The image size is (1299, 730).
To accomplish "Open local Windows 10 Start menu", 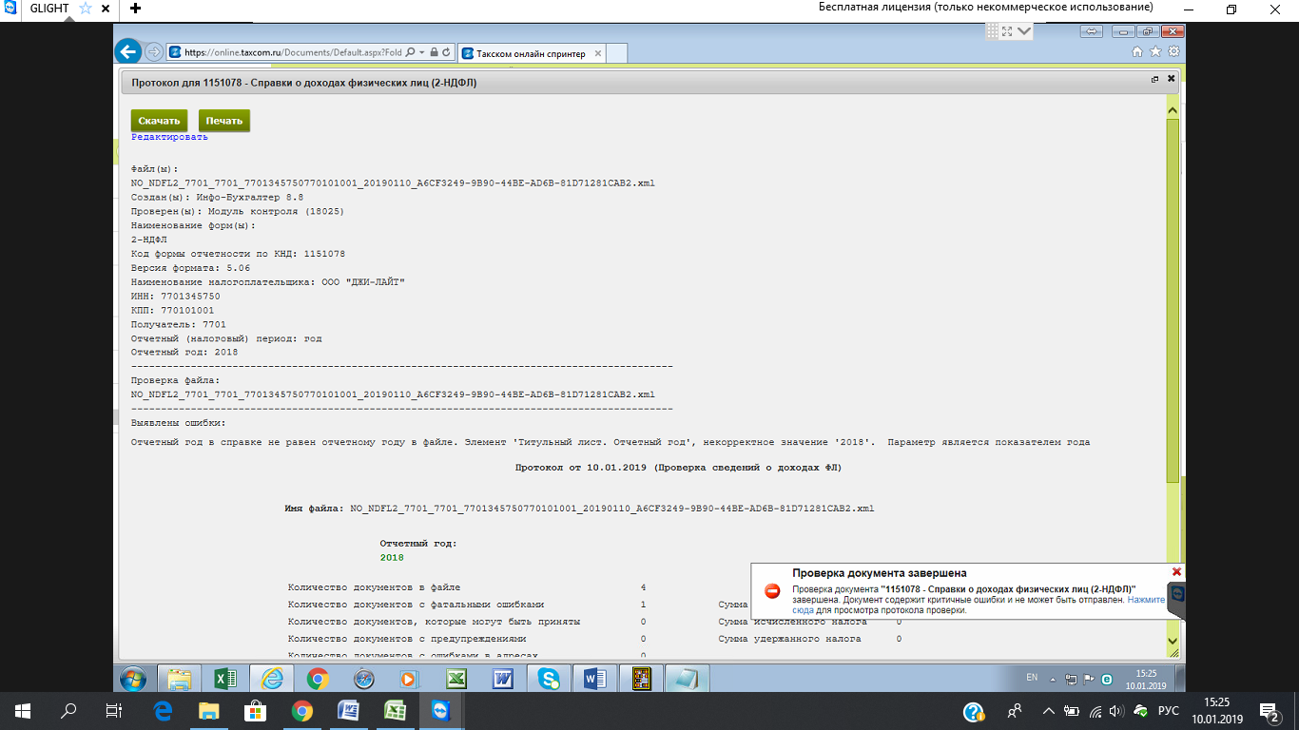I will [23, 710].
